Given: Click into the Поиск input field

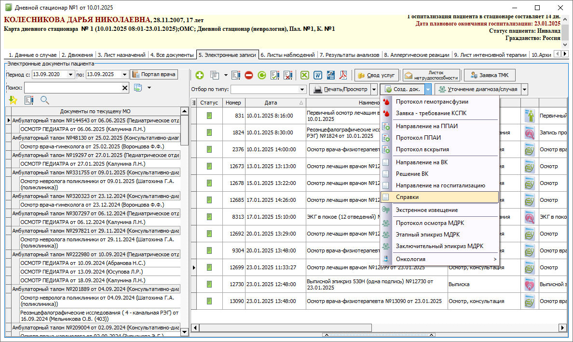Looking at the screenshot, I should pos(73,88).
